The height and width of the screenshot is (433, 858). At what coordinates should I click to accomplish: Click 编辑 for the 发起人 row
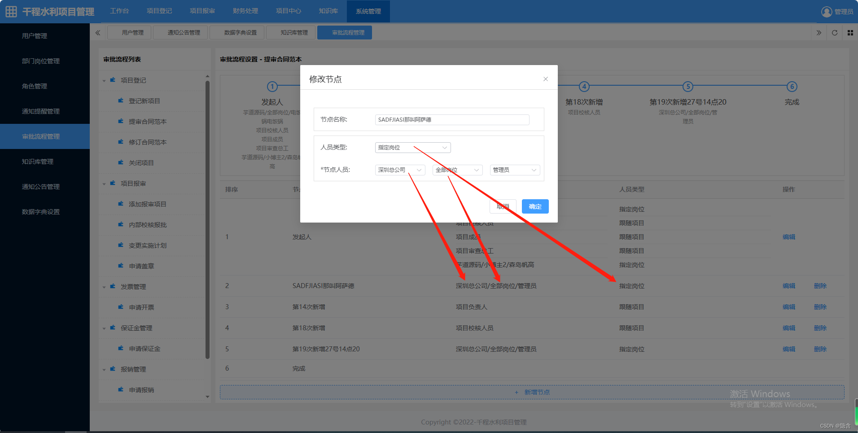pyautogui.click(x=789, y=237)
